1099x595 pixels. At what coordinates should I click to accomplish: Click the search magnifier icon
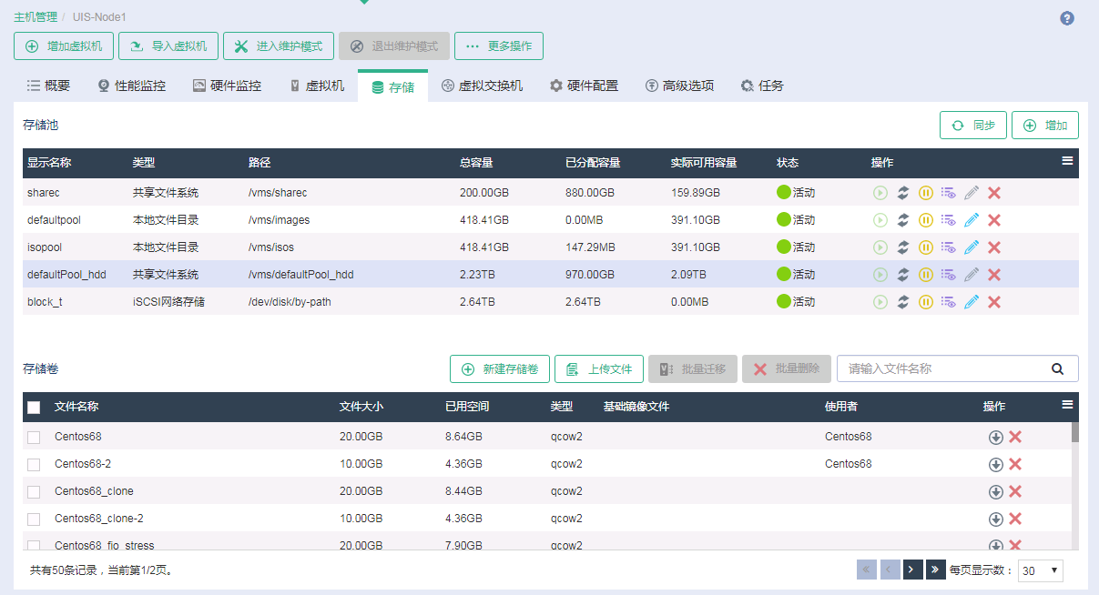1057,368
